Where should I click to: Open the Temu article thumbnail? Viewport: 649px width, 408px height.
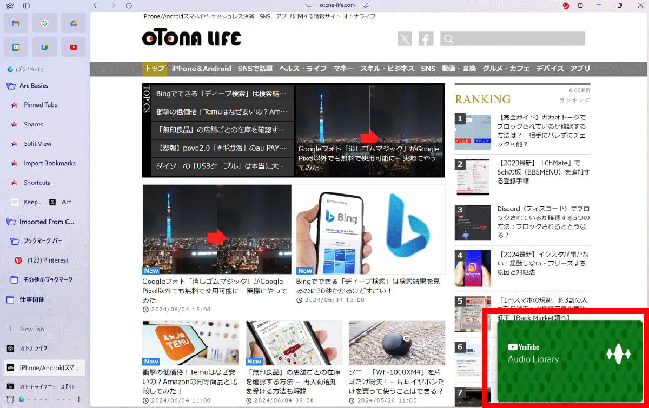tap(191, 343)
